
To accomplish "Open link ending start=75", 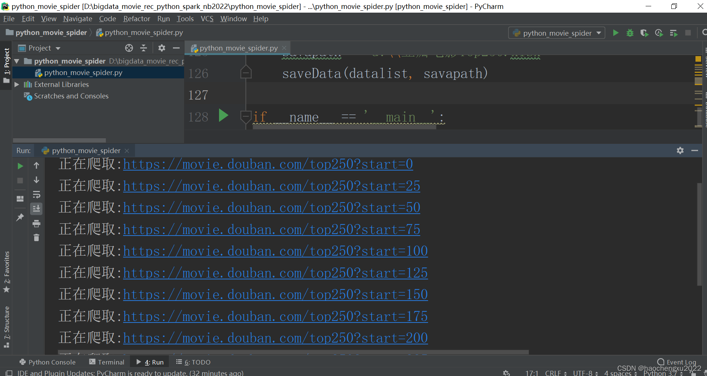I will point(271,229).
